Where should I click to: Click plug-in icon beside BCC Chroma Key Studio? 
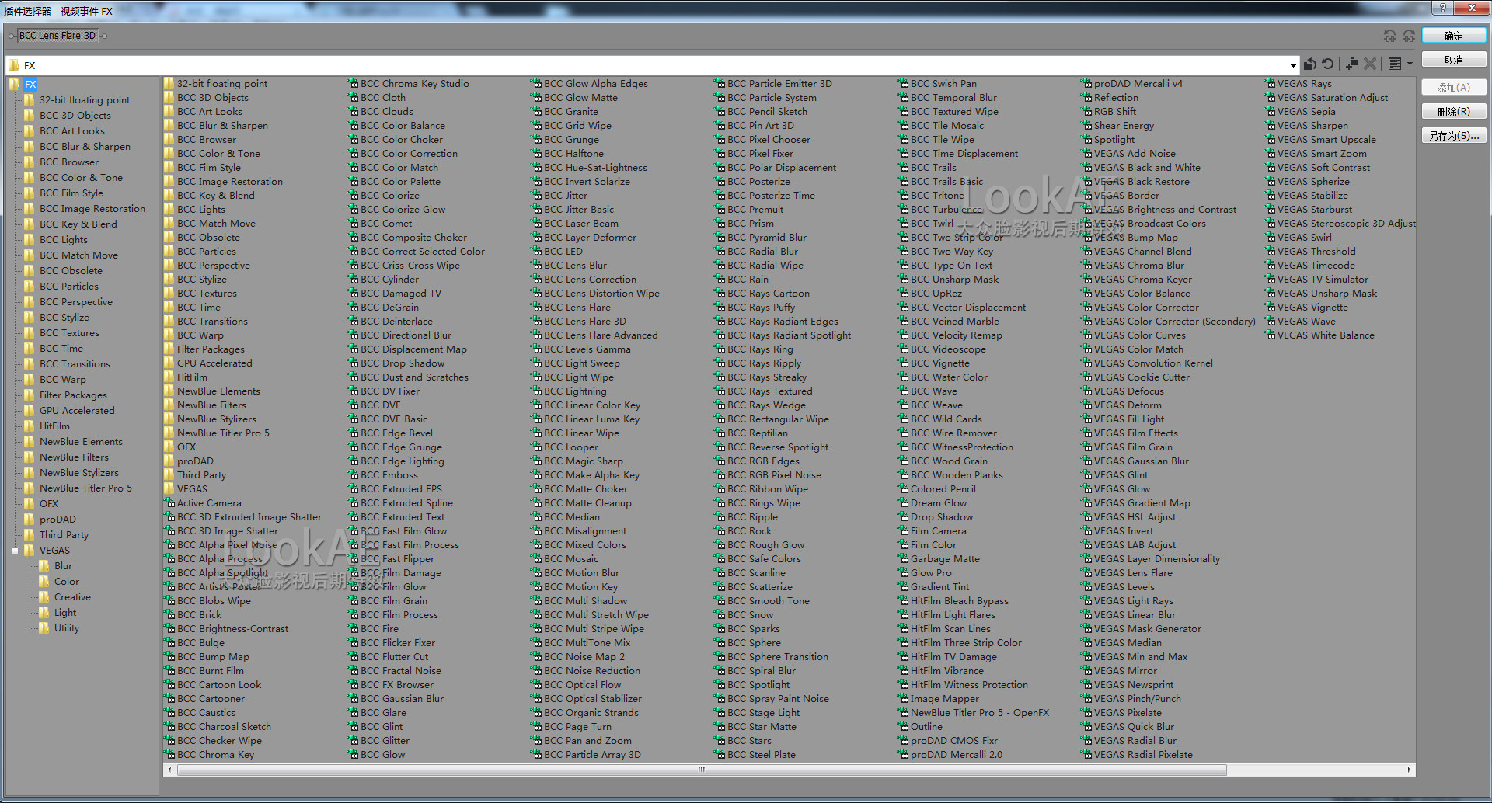[353, 84]
